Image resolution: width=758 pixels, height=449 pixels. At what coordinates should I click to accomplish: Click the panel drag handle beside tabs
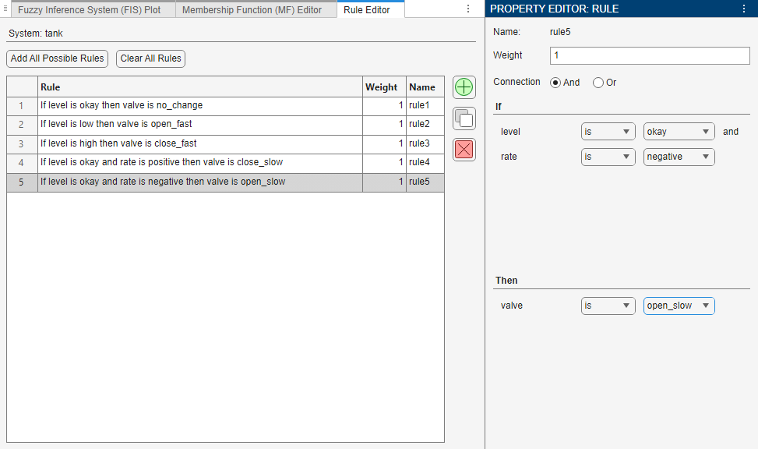coord(5,9)
